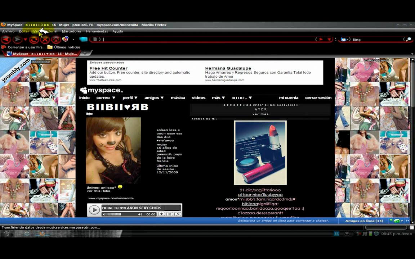Viewport: 415px width, 259px height.
Task: Click the music note icon in player
Action: pyautogui.click(x=178, y=214)
